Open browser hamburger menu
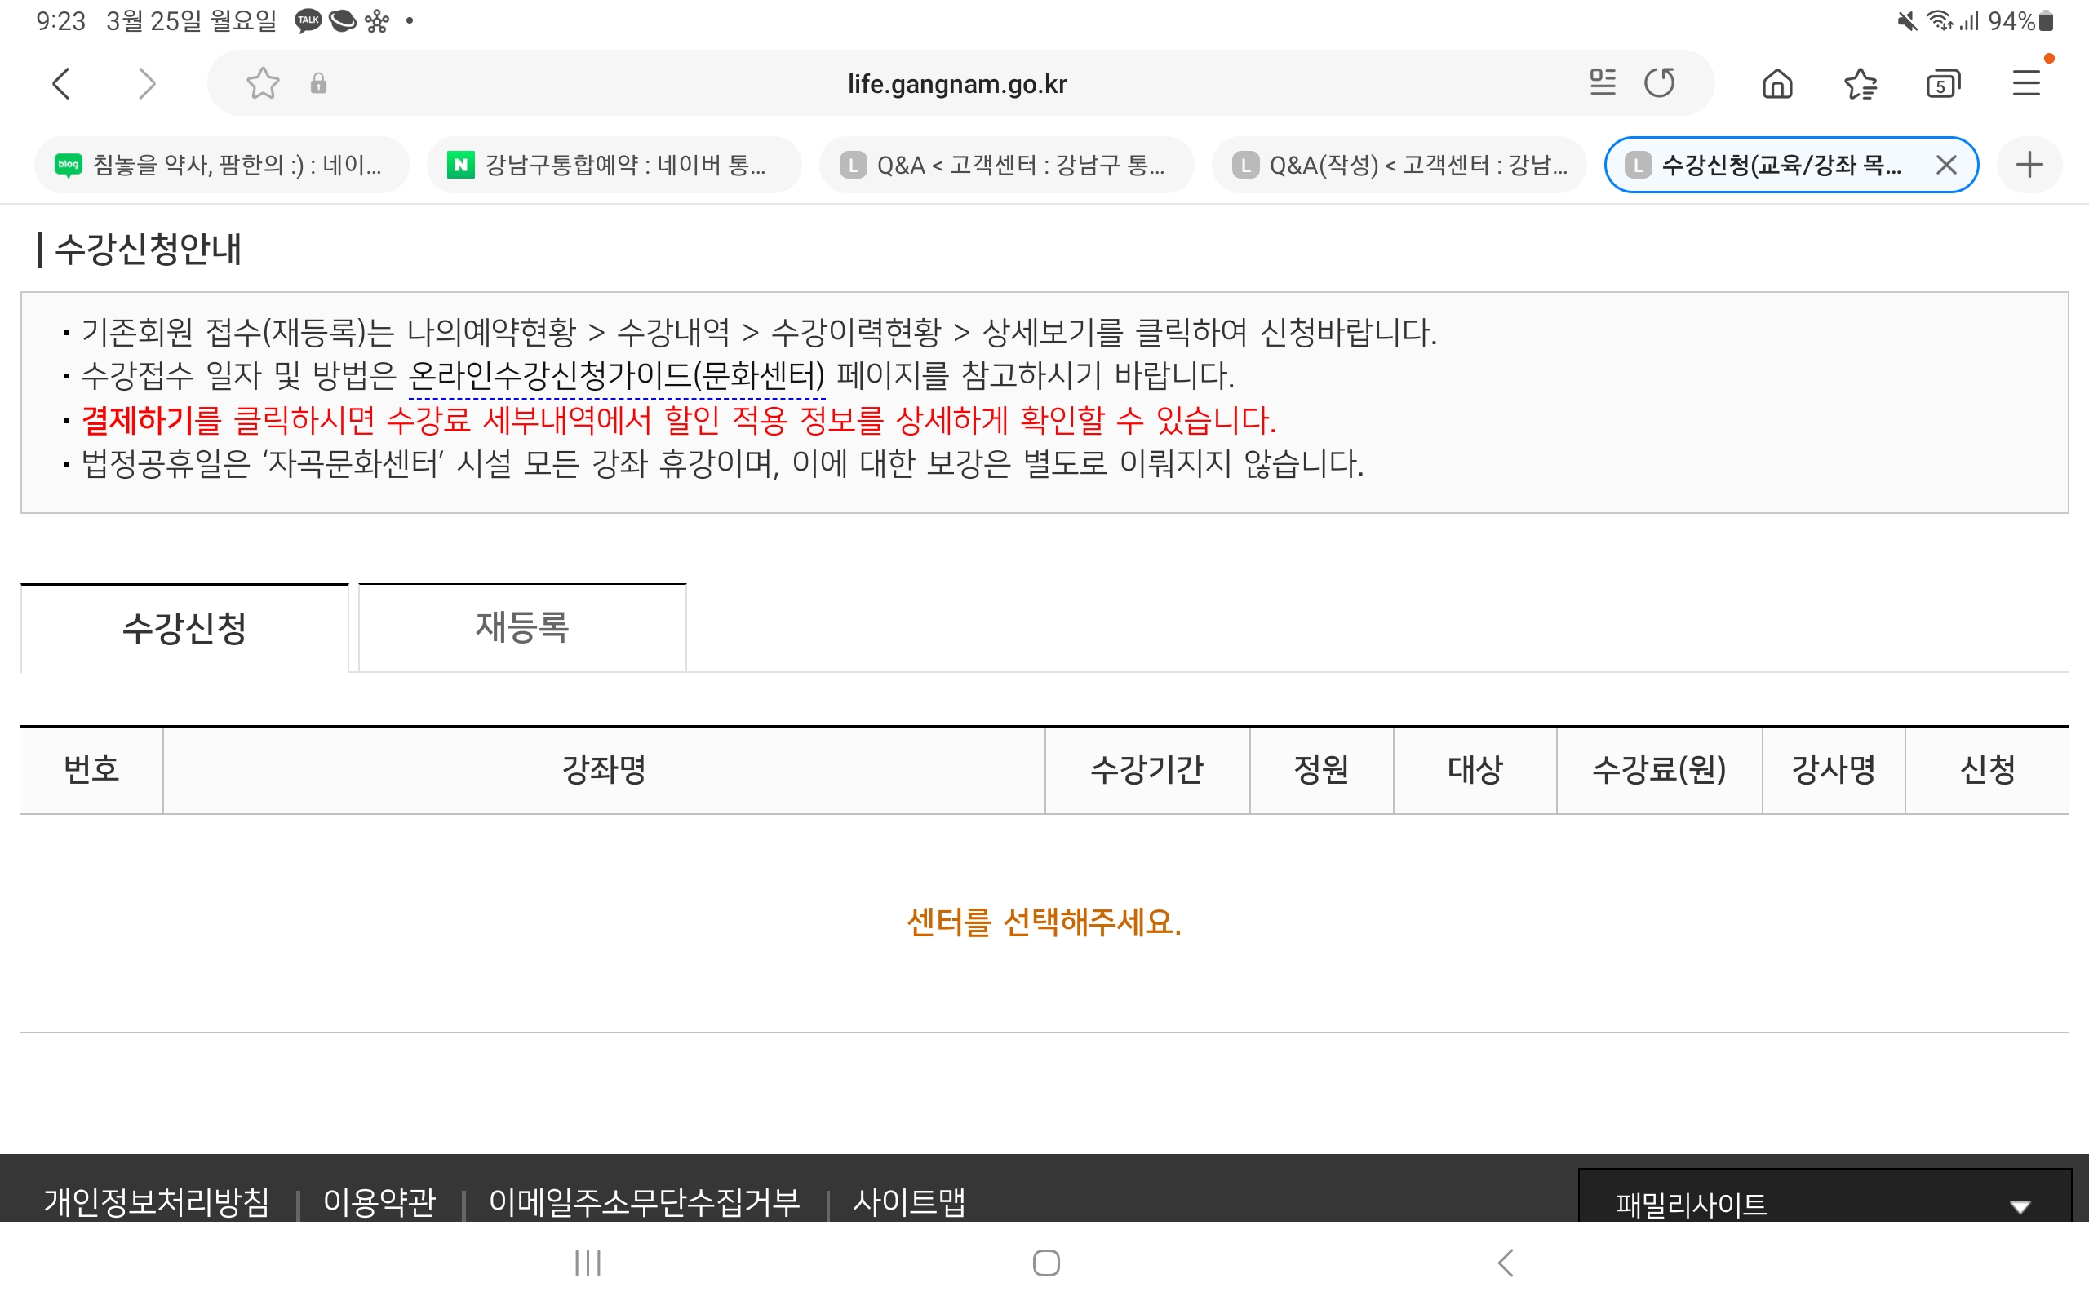Image resolution: width=2089 pixels, height=1305 pixels. tap(2026, 84)
